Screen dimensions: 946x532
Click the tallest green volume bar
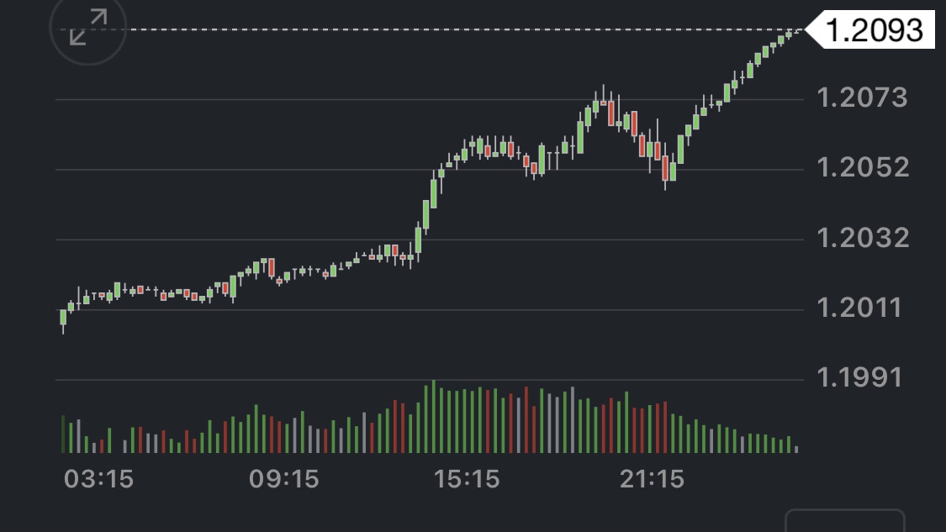434,418
